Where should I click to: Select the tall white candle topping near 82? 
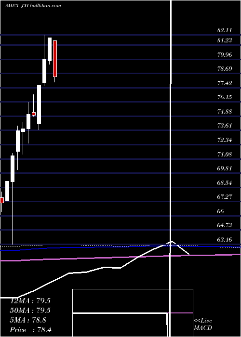click(50, 49)
